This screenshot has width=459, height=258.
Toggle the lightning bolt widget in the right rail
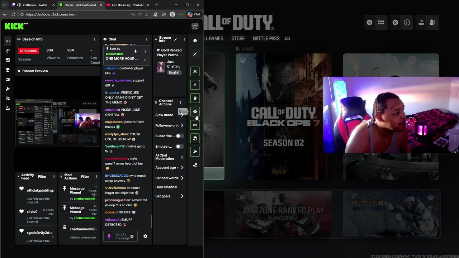[x=195, y=85]
